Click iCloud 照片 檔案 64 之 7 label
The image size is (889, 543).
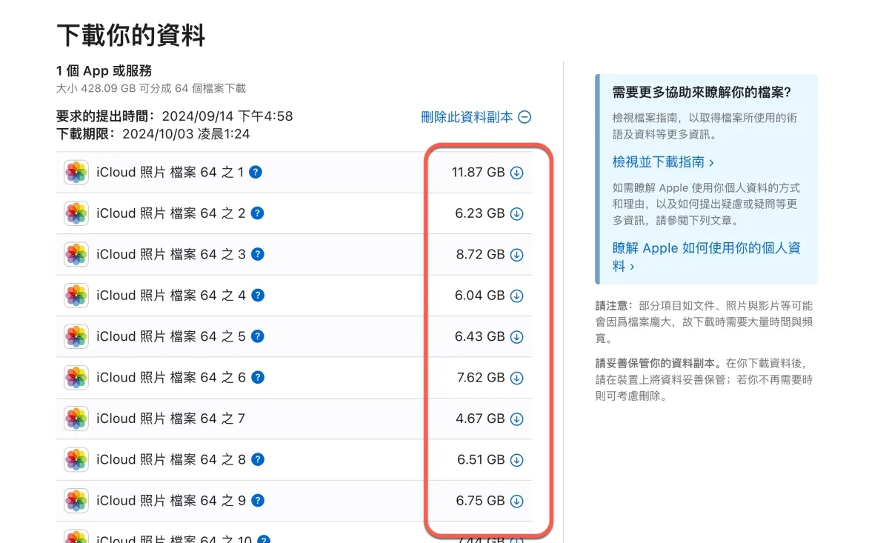click(x=170, y=419)
